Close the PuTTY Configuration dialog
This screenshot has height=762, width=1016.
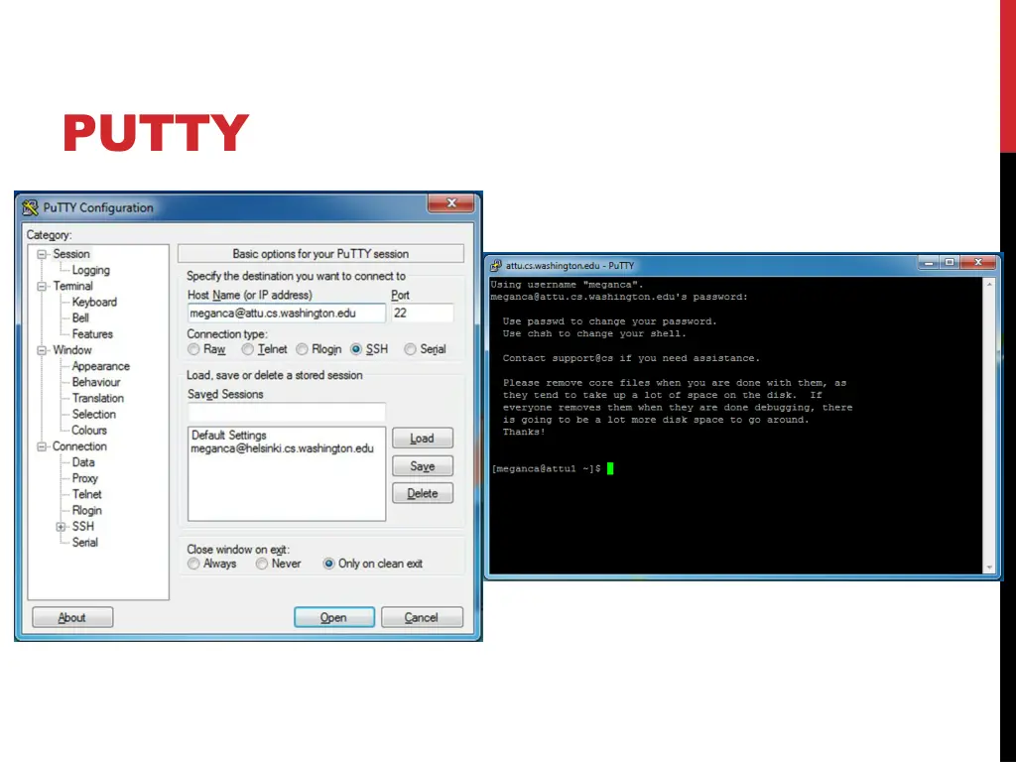451,202
